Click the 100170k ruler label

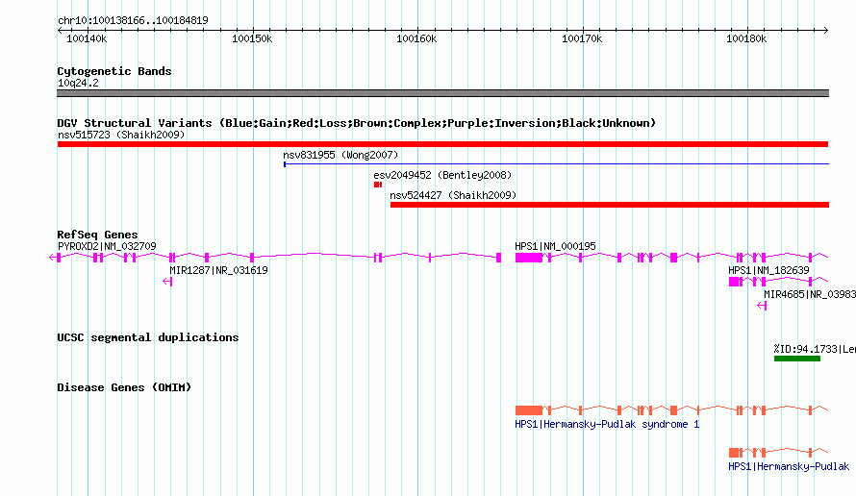point(582,38)
